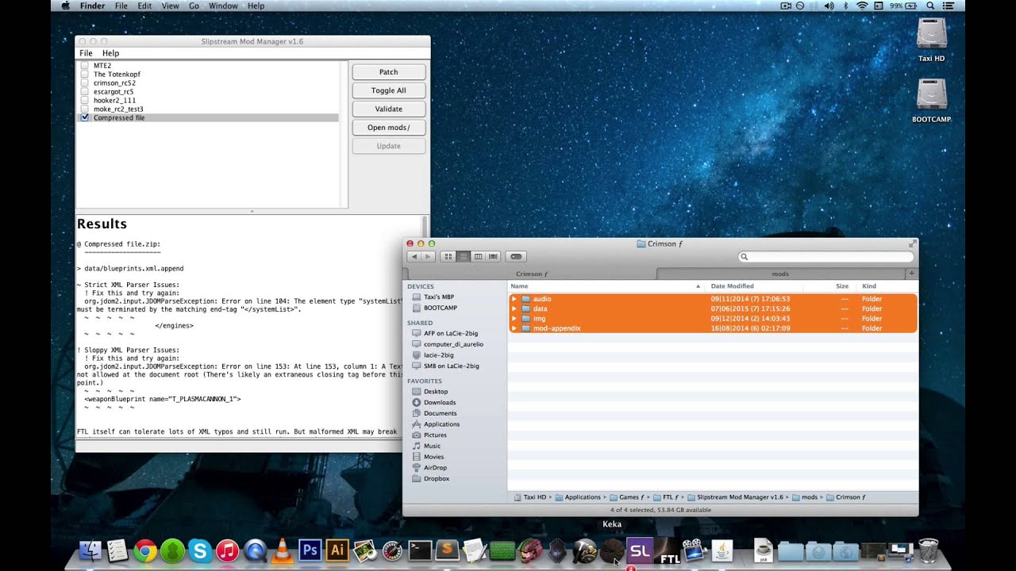Click the Open mods/ button

click(389, 128)
